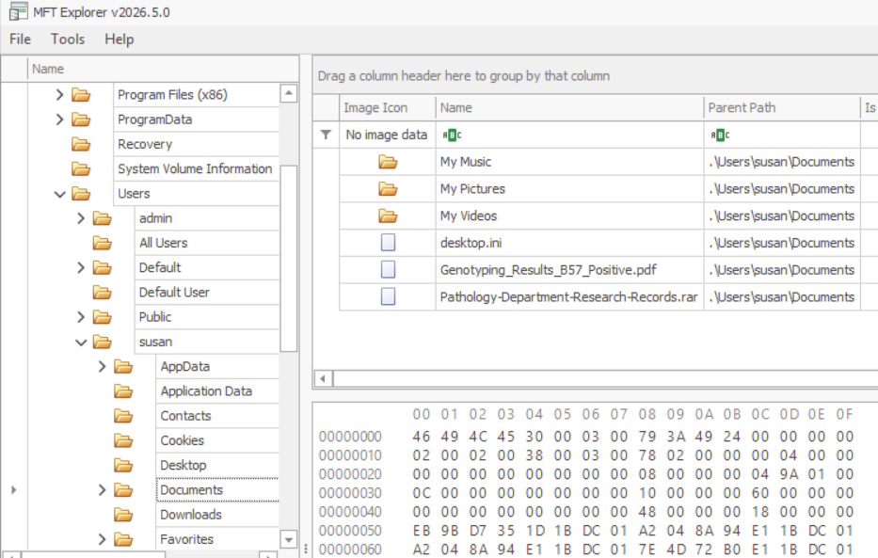Click the file icon for desktop.ini
The width and height of the screenshot is (878, 558).
click(388, 243)
